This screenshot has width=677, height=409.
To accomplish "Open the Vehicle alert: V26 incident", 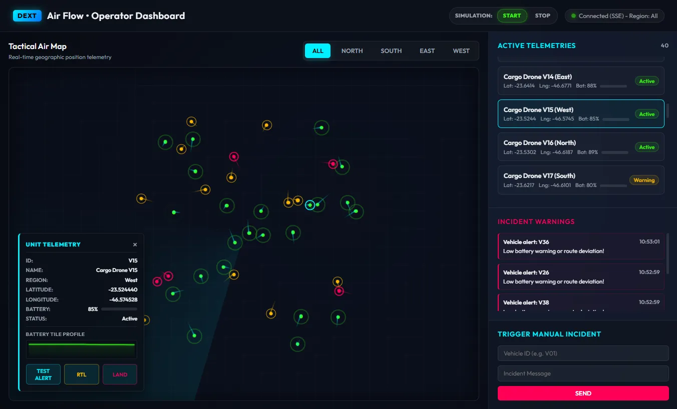I will [581, 276].
